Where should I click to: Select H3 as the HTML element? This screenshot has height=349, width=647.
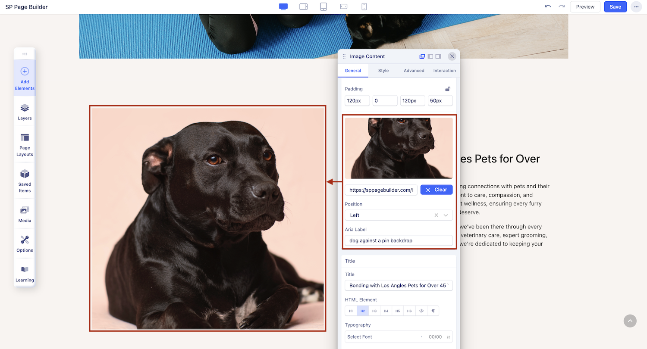pyautogui.click(x=374, y=311)
